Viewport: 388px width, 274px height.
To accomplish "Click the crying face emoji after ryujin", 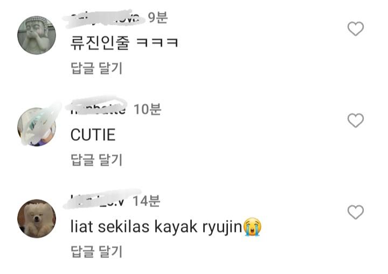I will coord(252,227).
